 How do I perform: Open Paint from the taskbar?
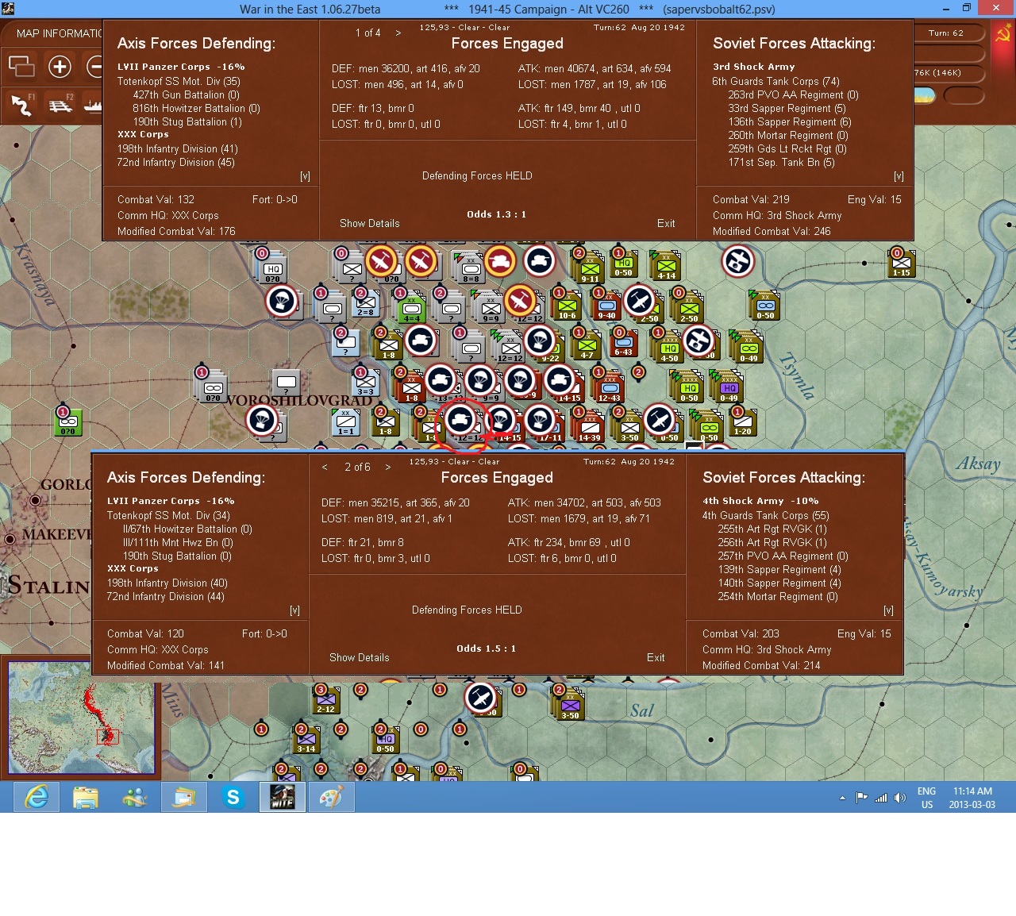(331, 797)
